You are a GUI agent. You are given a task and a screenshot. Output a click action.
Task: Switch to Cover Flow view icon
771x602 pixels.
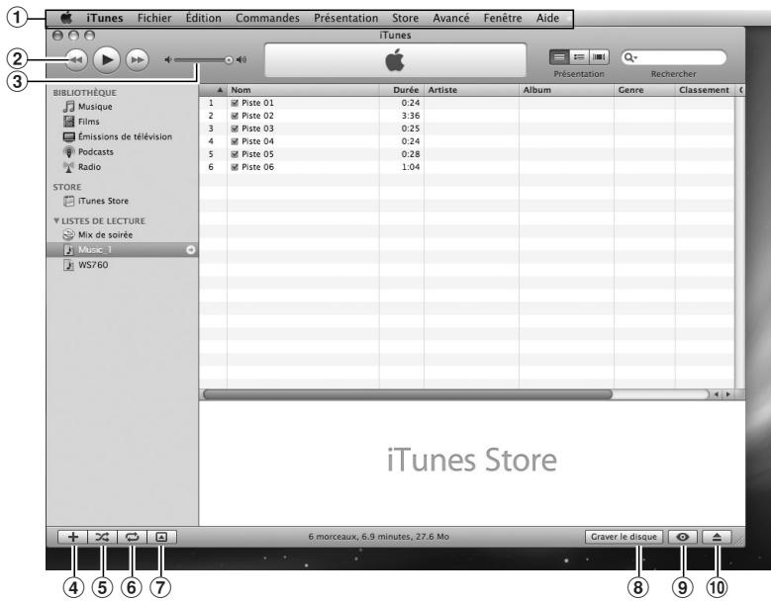(597, 58)
